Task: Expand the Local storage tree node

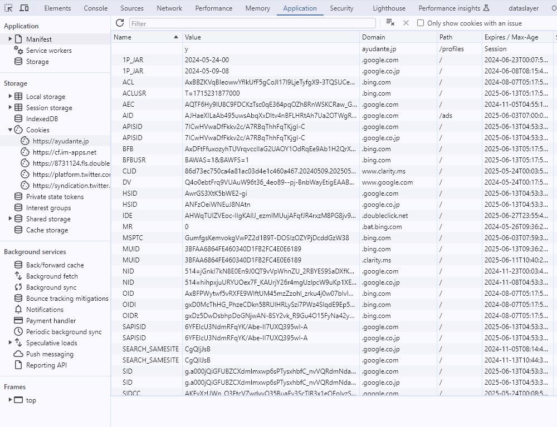Action: point(10,96)
